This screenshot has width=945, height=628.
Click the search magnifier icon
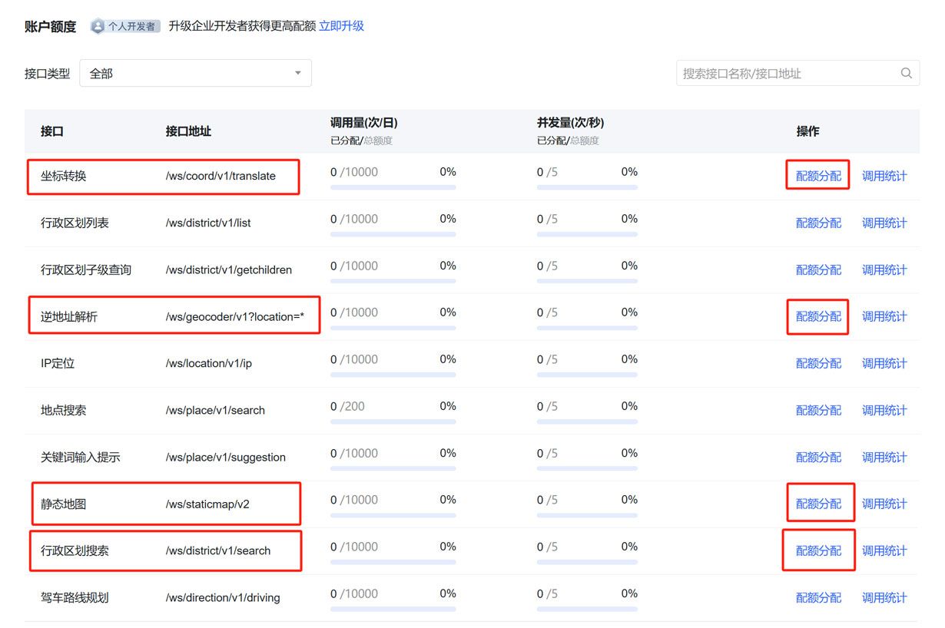coord(906,73)
